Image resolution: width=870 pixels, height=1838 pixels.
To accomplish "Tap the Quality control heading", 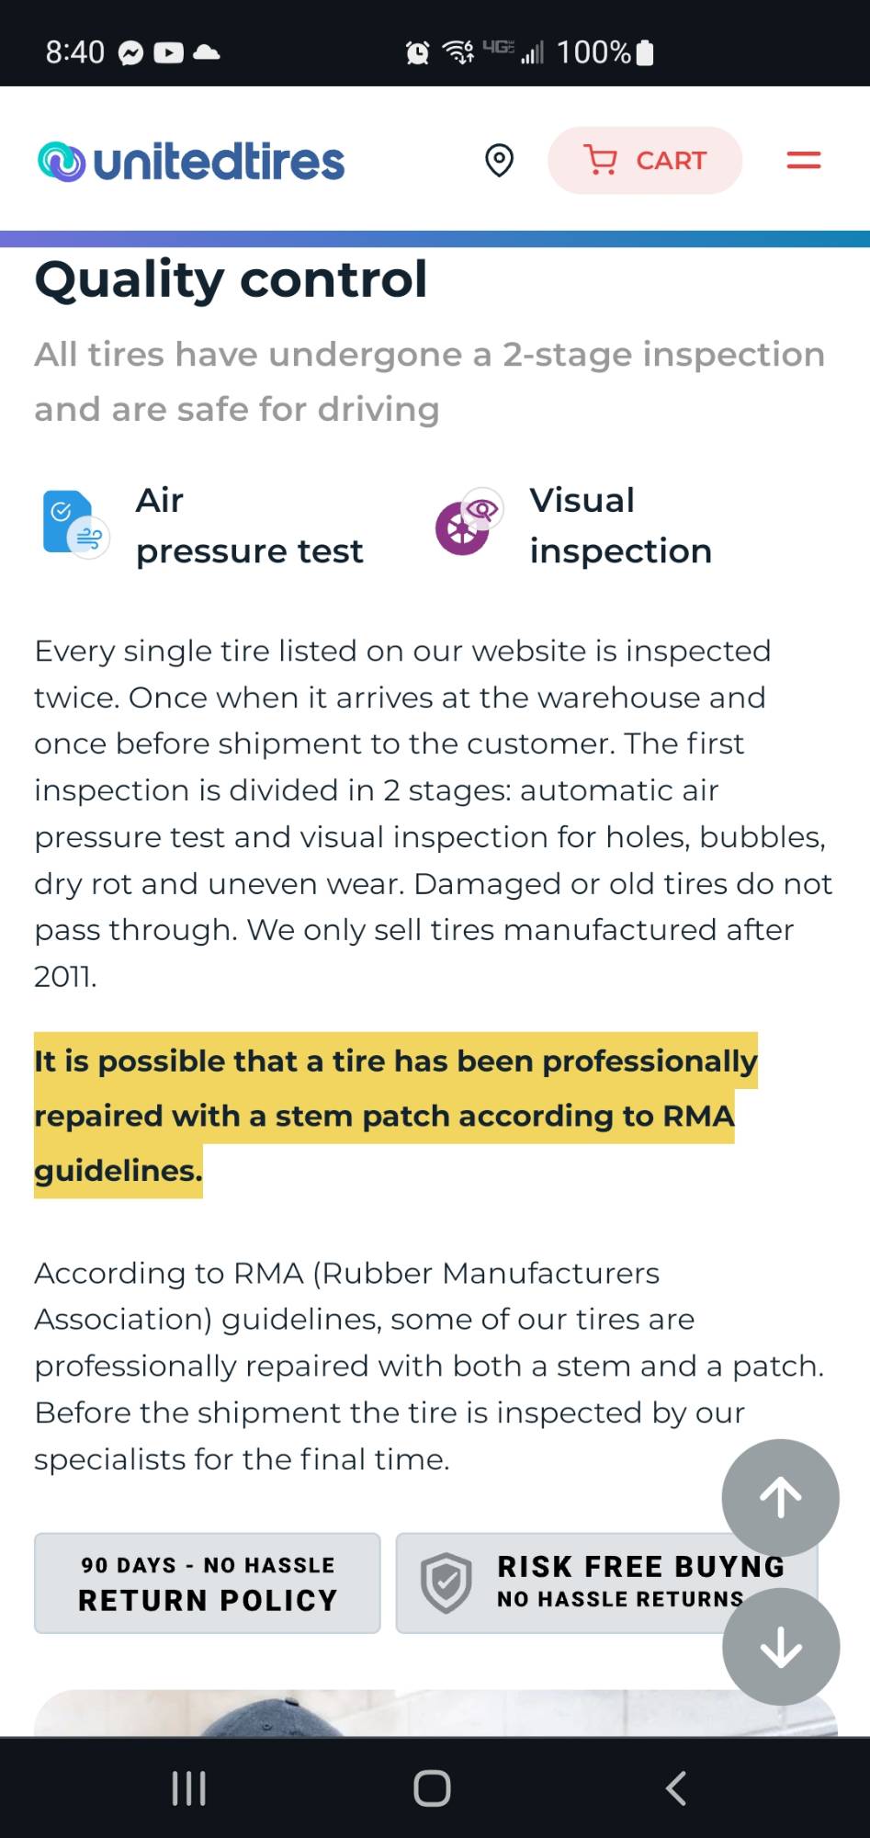I will tap(231, 279).
